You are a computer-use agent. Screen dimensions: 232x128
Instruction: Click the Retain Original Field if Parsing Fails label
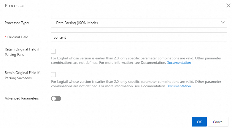coord(22,52)
